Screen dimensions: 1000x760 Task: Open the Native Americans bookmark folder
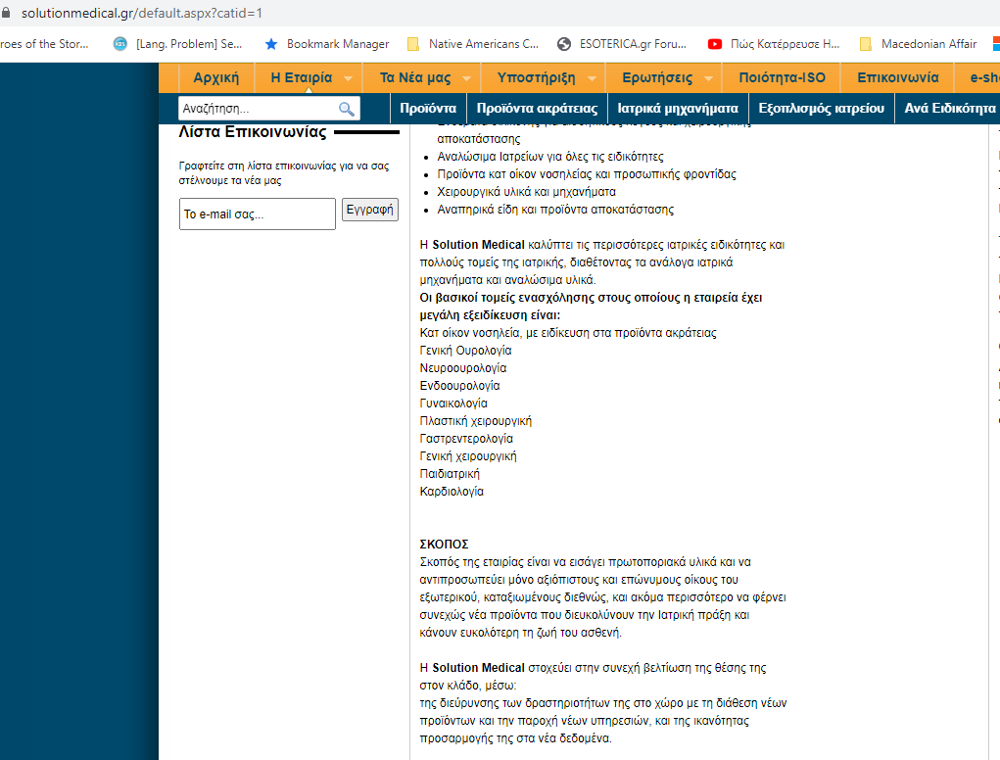pos(473,44)
